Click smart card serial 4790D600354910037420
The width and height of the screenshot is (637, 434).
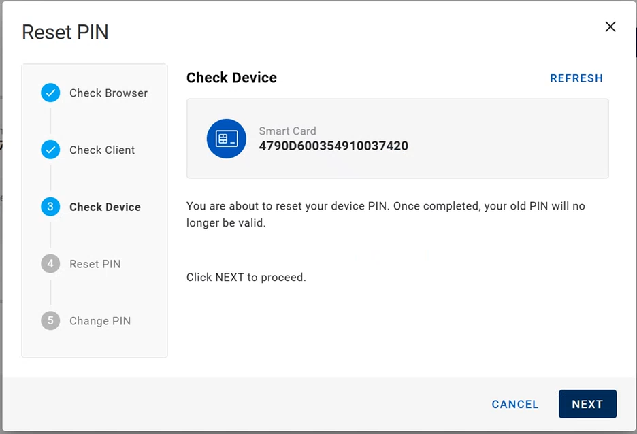(x=333, y=146)
